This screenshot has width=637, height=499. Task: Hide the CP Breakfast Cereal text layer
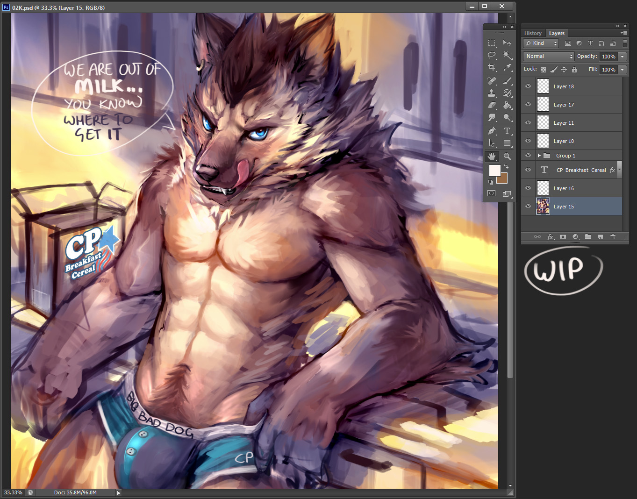click(x=528, y=170)
